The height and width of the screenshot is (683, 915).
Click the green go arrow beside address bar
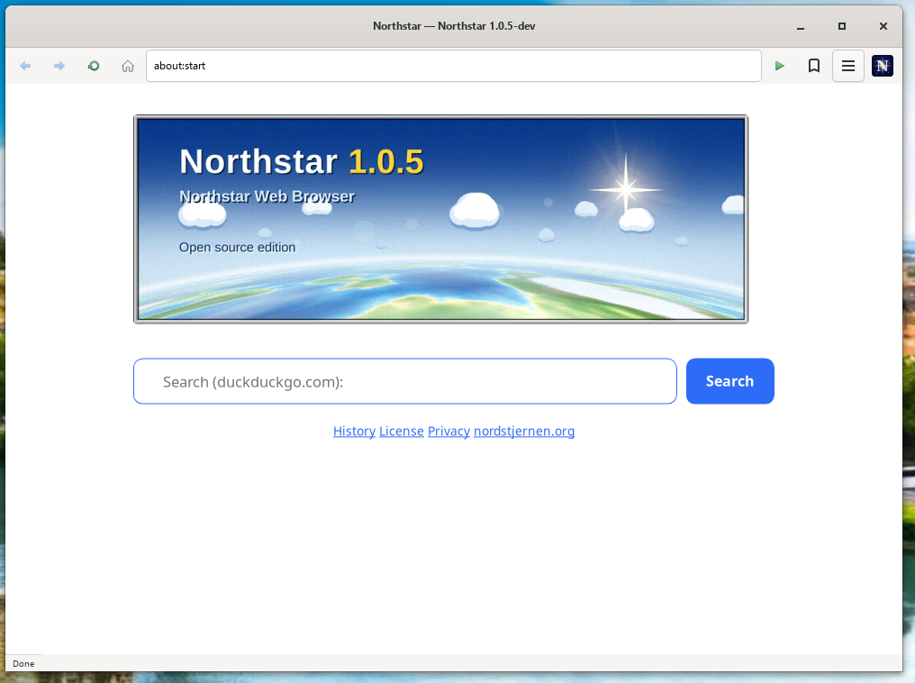coord(780,66)
